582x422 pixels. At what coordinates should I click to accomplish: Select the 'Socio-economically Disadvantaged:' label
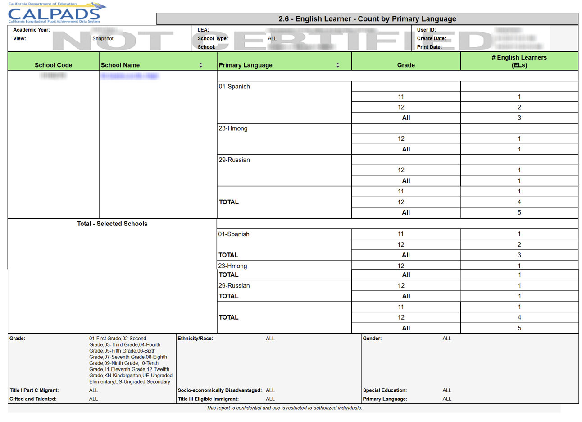220,390
